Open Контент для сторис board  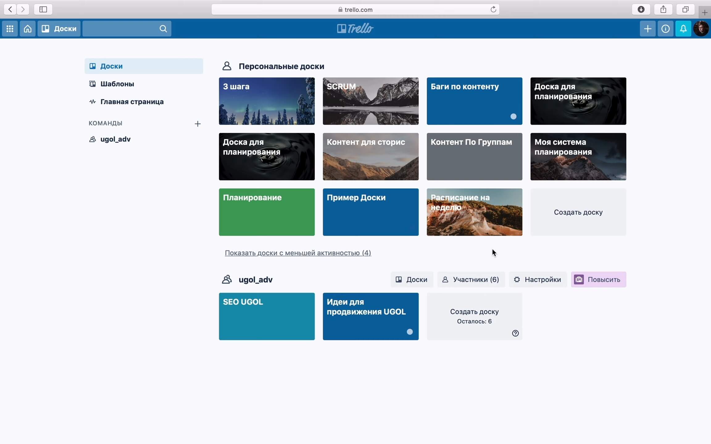(x=371, y=157)
